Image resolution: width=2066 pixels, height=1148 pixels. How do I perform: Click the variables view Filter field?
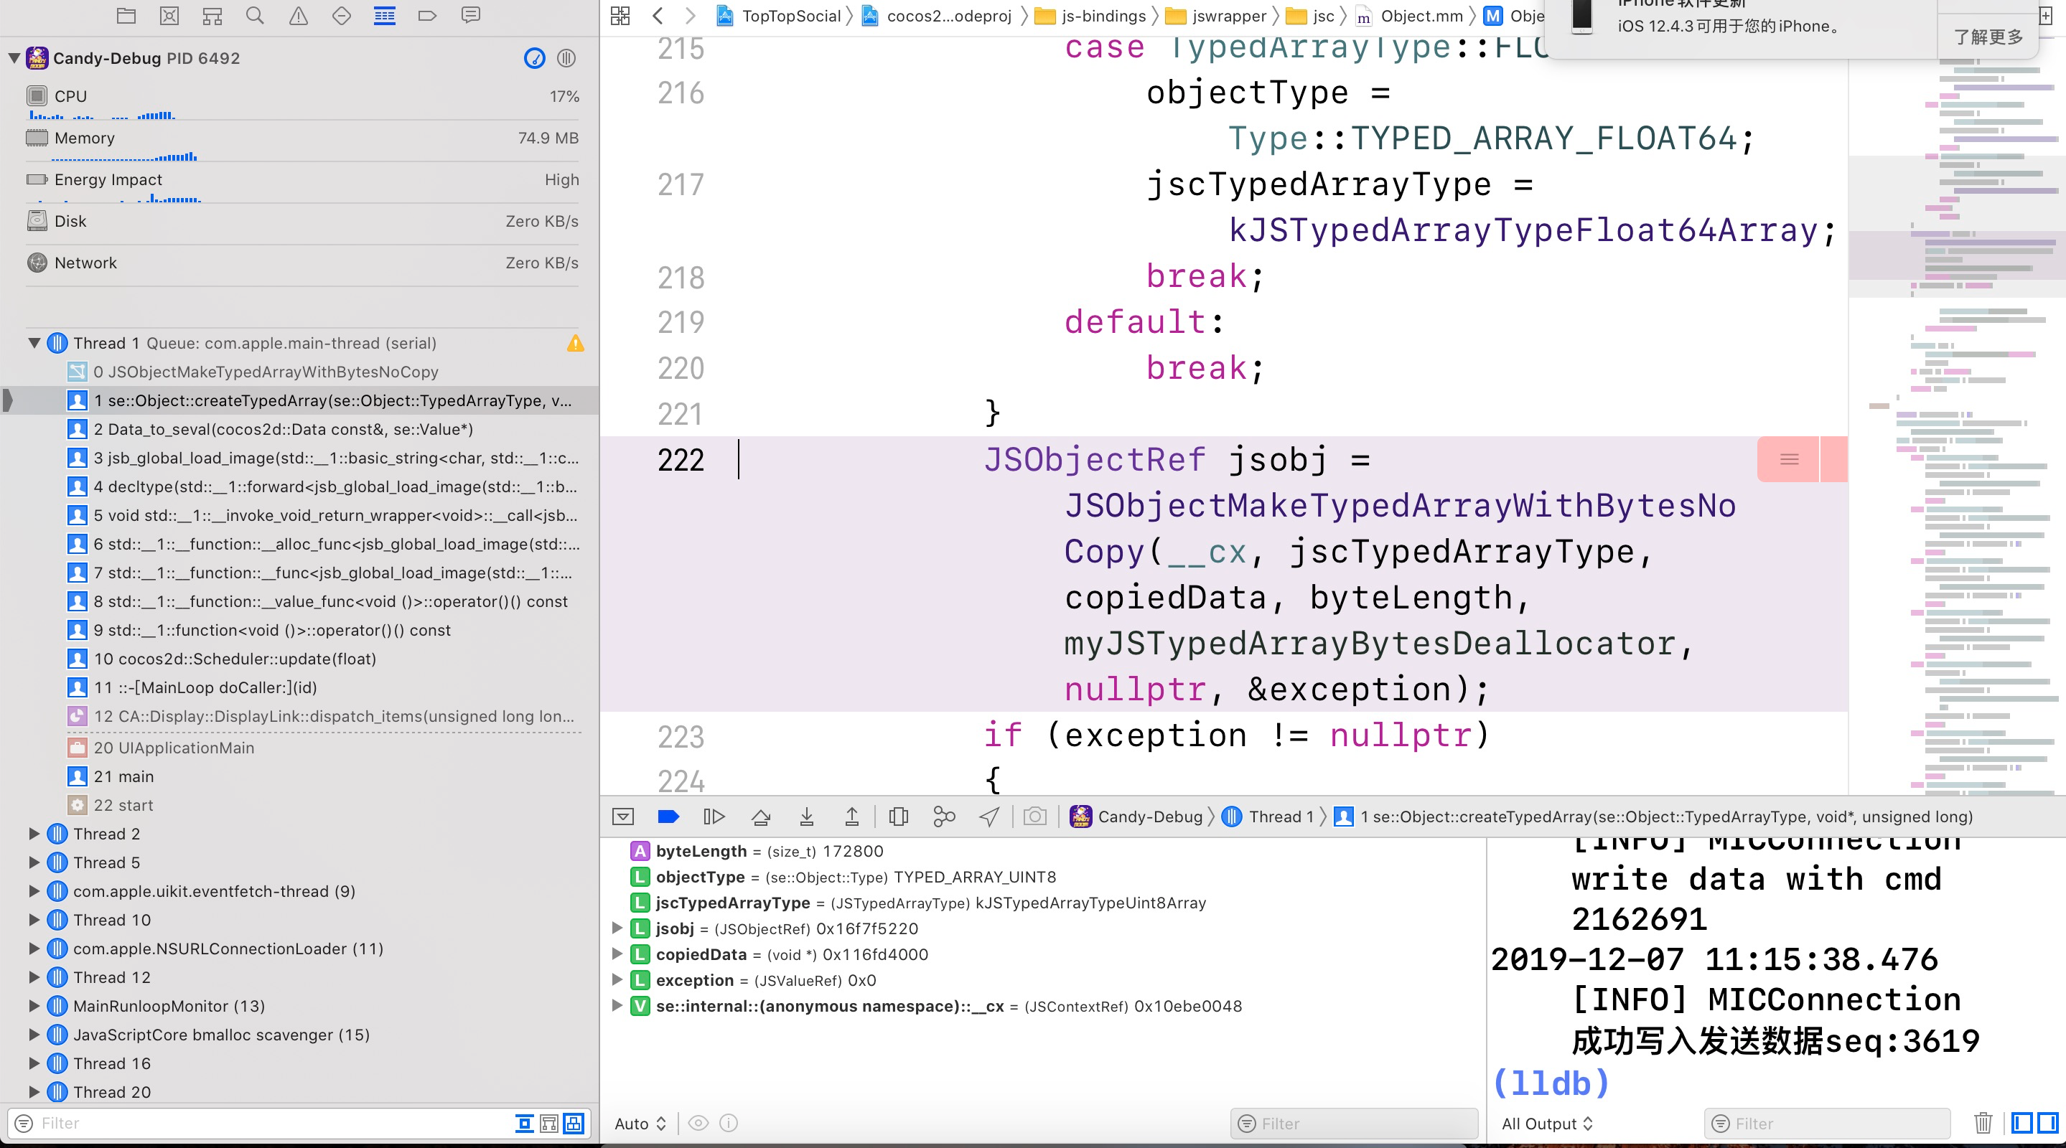(x=1354, y=1124)
